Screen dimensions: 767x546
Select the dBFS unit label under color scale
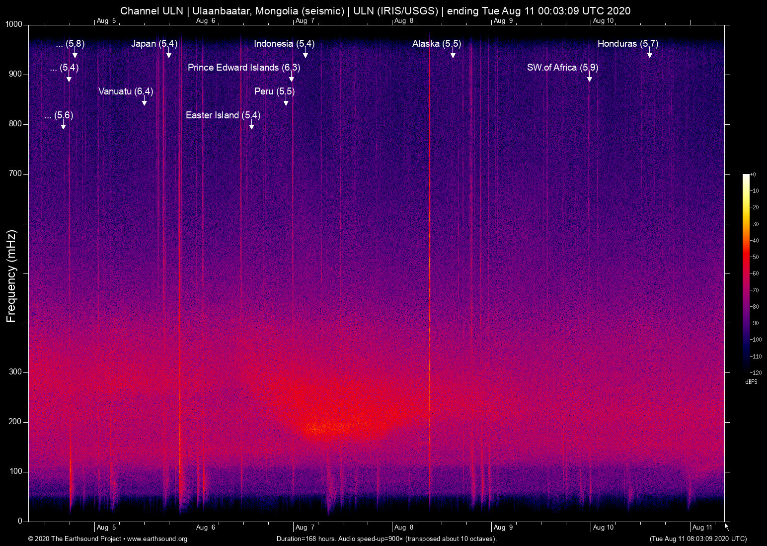(752, 382)
